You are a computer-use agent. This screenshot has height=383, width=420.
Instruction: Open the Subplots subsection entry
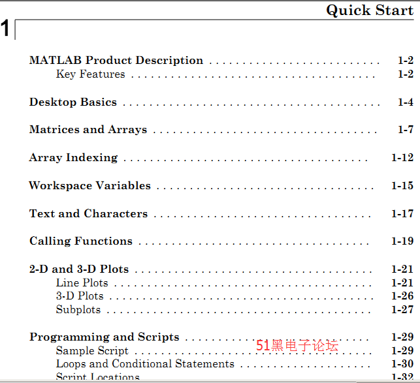tap(78, 310)
